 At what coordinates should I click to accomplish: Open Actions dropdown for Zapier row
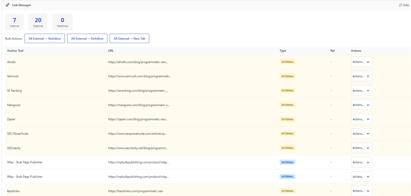(x=362, y=119)
